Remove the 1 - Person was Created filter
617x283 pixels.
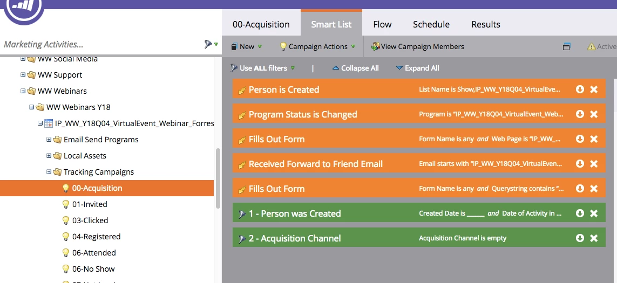594,213
